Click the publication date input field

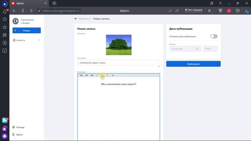185,49
